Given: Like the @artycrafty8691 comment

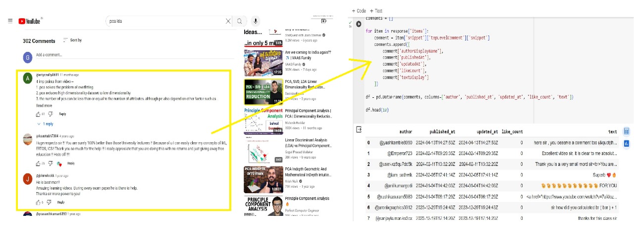Looking at the screenshot, I should point(38,114).
